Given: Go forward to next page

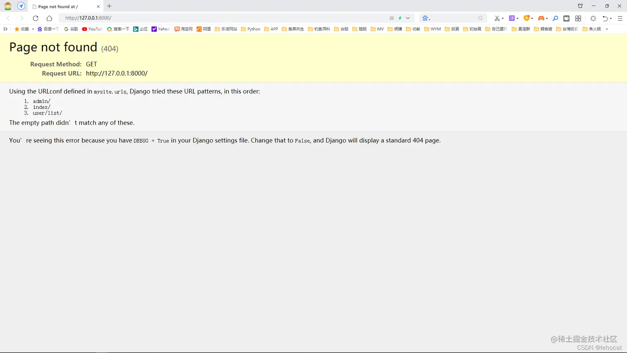Looking at the screenshot, I should 22,18.
